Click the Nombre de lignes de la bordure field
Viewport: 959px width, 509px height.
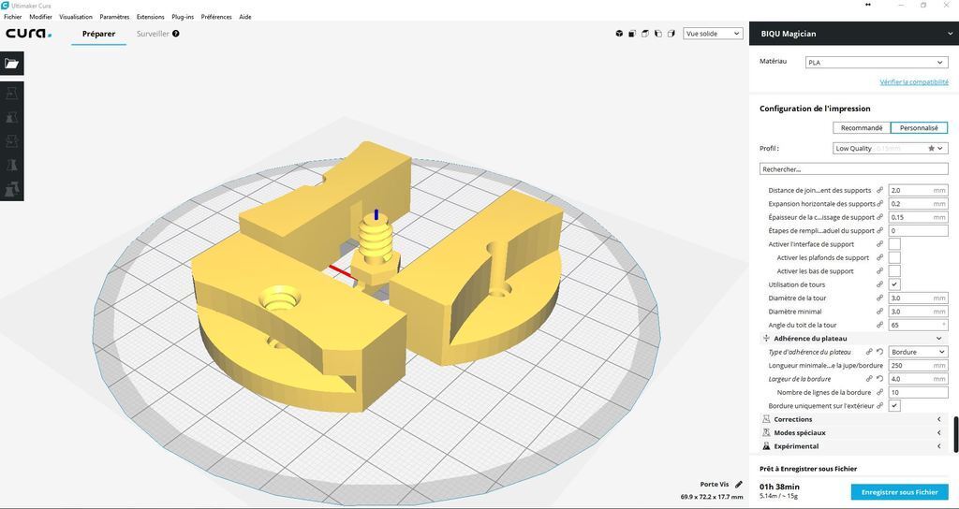(918, 392)
